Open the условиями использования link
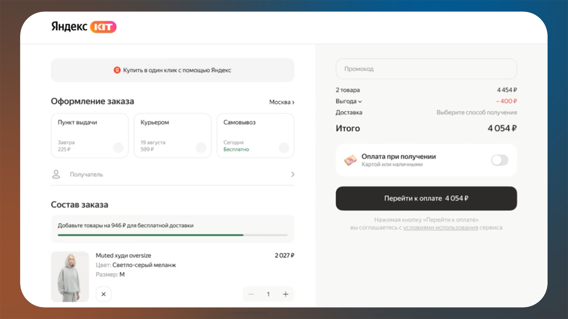Viewport: 568px width, 319px height. [x=441, y=228]
